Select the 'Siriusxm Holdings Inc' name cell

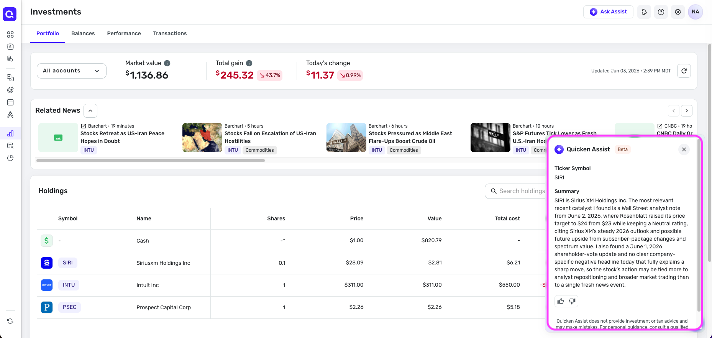point(163,263)
